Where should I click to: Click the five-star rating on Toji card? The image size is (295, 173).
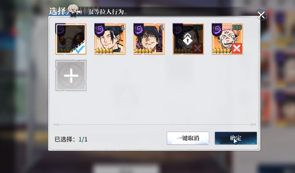(x=144, y=50)
